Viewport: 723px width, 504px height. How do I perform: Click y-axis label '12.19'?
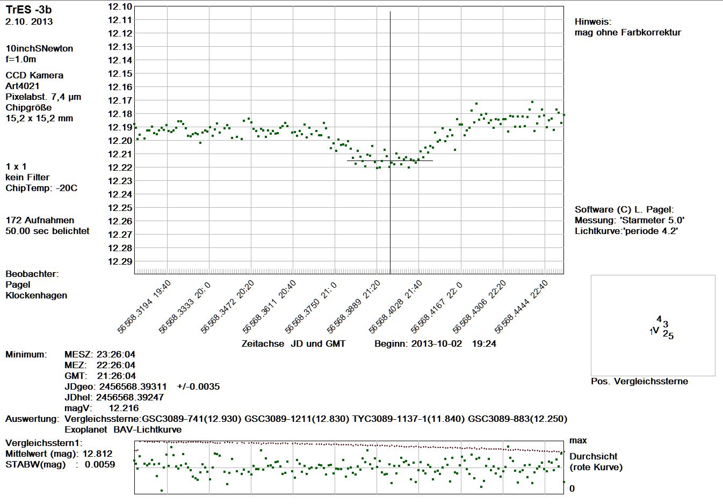[x=120, y=127]
